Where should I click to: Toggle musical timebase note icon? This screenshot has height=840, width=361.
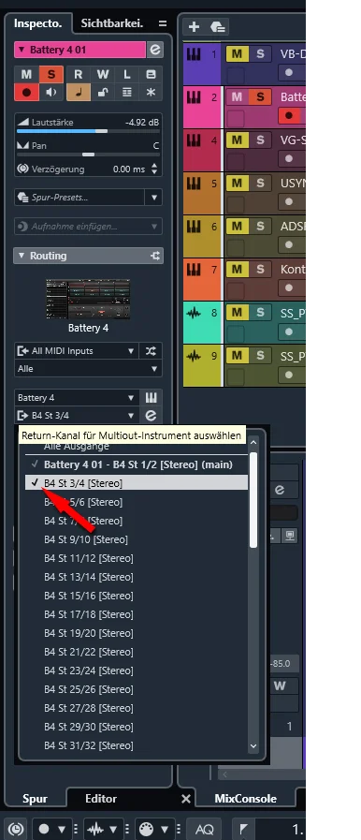(78, 92)
